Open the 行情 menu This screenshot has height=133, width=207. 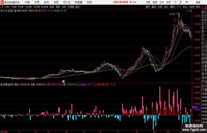(x=27, y=2)
